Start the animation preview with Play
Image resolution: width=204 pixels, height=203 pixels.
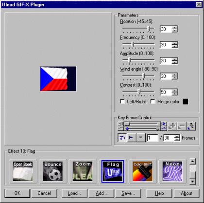coord(131,138)
